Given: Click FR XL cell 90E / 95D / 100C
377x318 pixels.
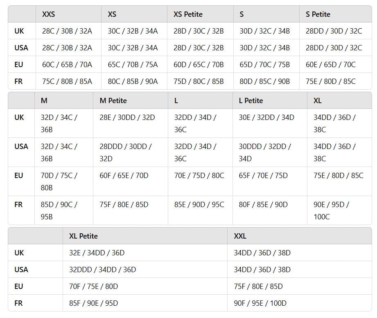Looking at the screenshot, I should tap(339, 210).
